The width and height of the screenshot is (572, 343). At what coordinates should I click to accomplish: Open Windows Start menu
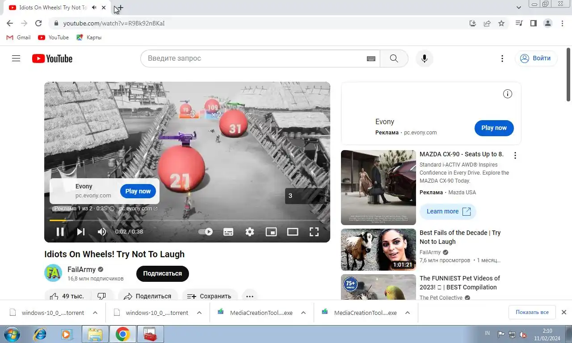point(11,334)
